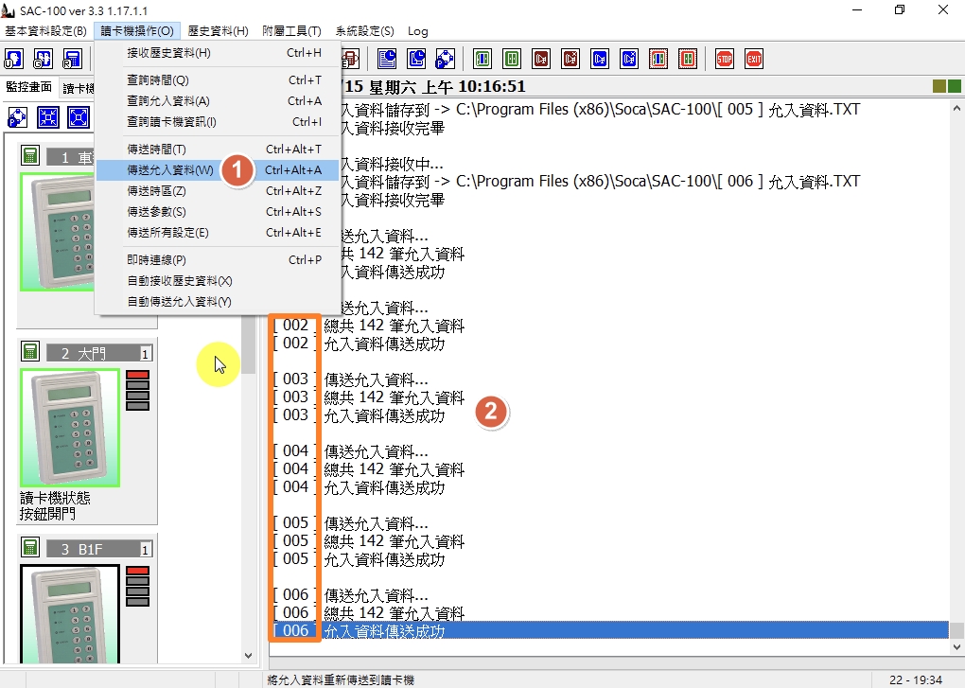Open the 附屬工具(T) menu

(x=291, y=31)
